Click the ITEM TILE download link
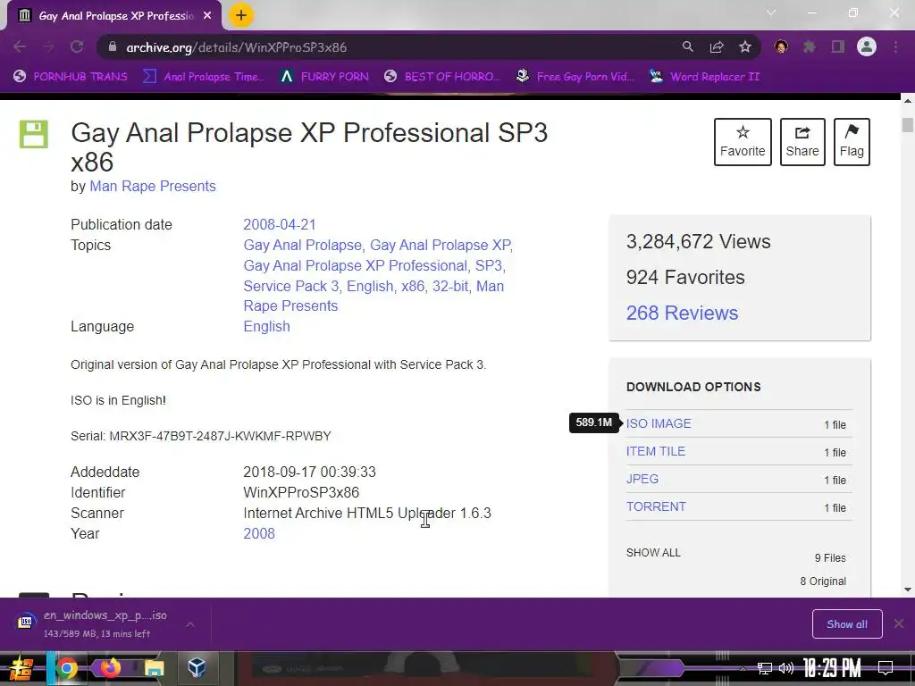This screenshot has width=915, height=686. (x=655, y=451)
